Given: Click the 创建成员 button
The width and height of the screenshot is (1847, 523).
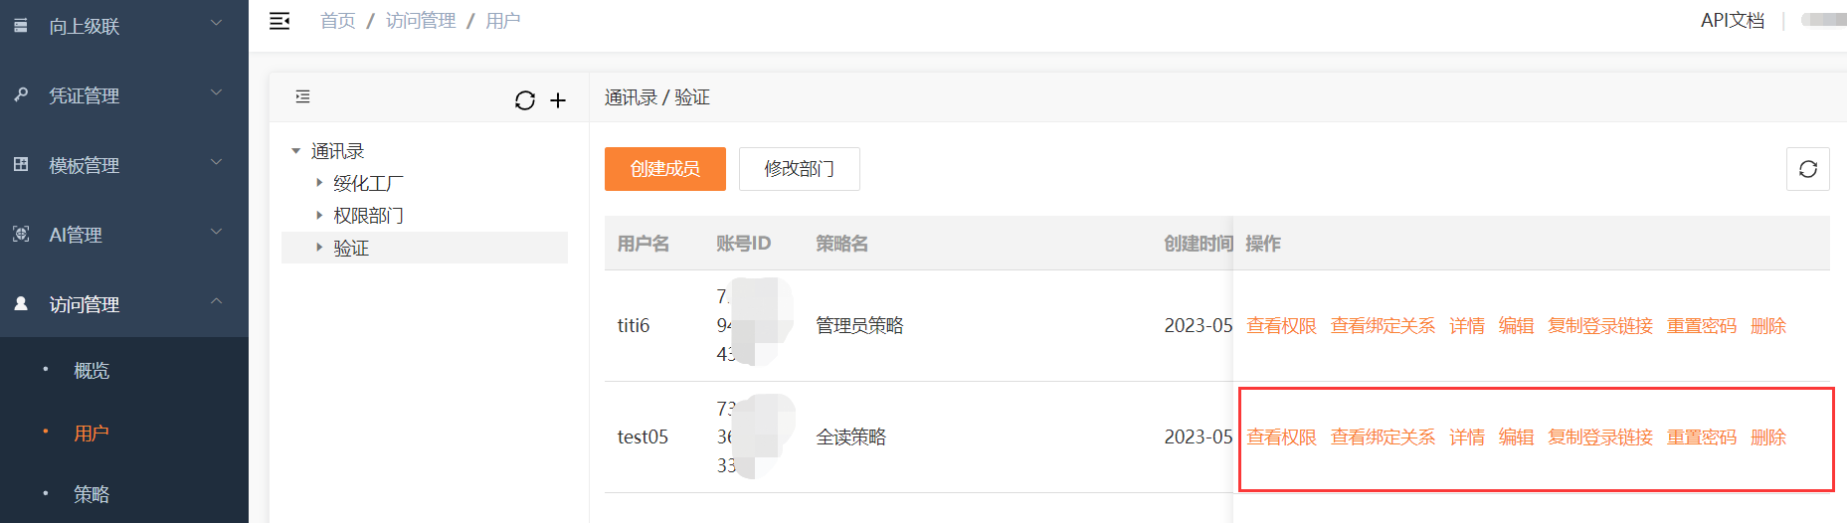Looking at the screenshot, I should pyautogui.click(x=665, y=169).
